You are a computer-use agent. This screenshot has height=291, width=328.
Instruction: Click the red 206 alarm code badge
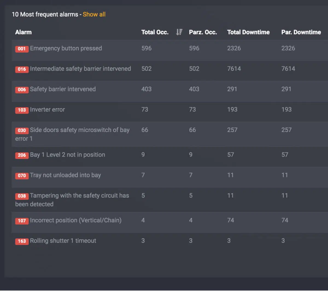(x=22, y=155)
